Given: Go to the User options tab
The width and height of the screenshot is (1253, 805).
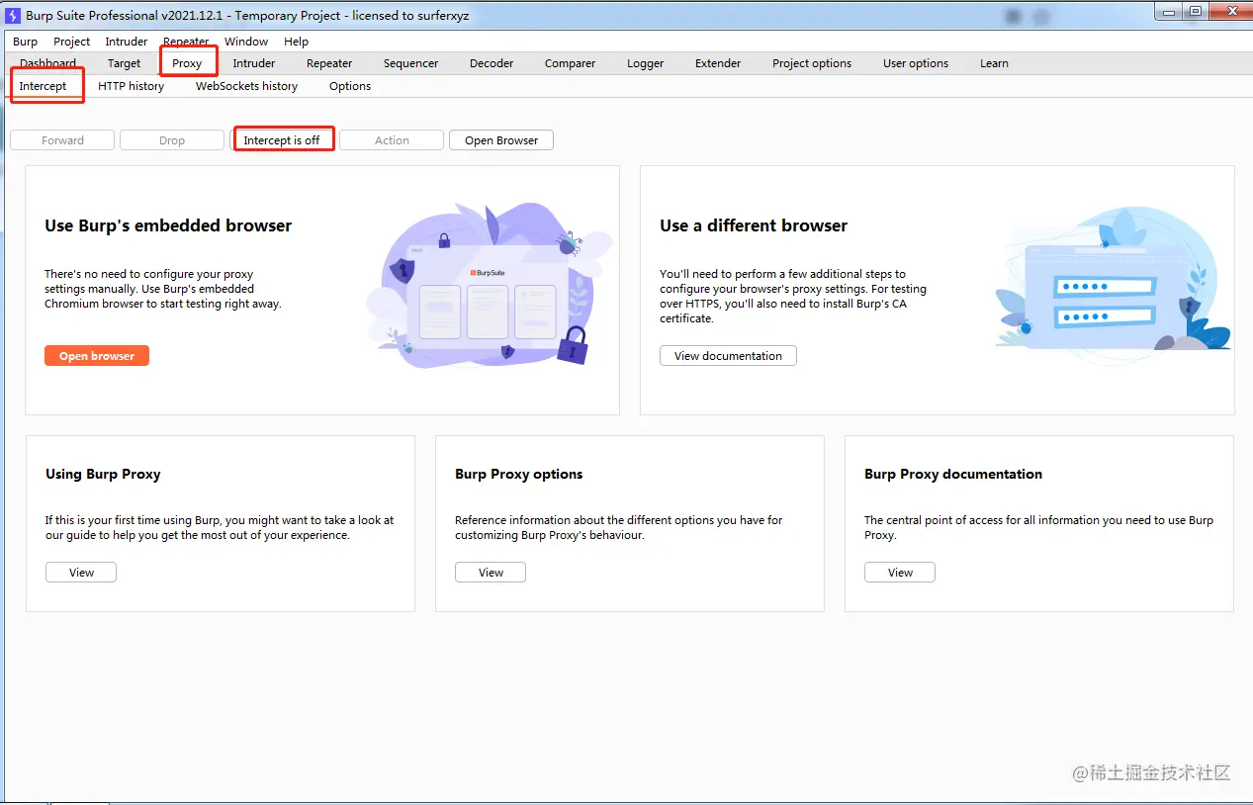Looking at the screenshot, I should pos(916,63).
